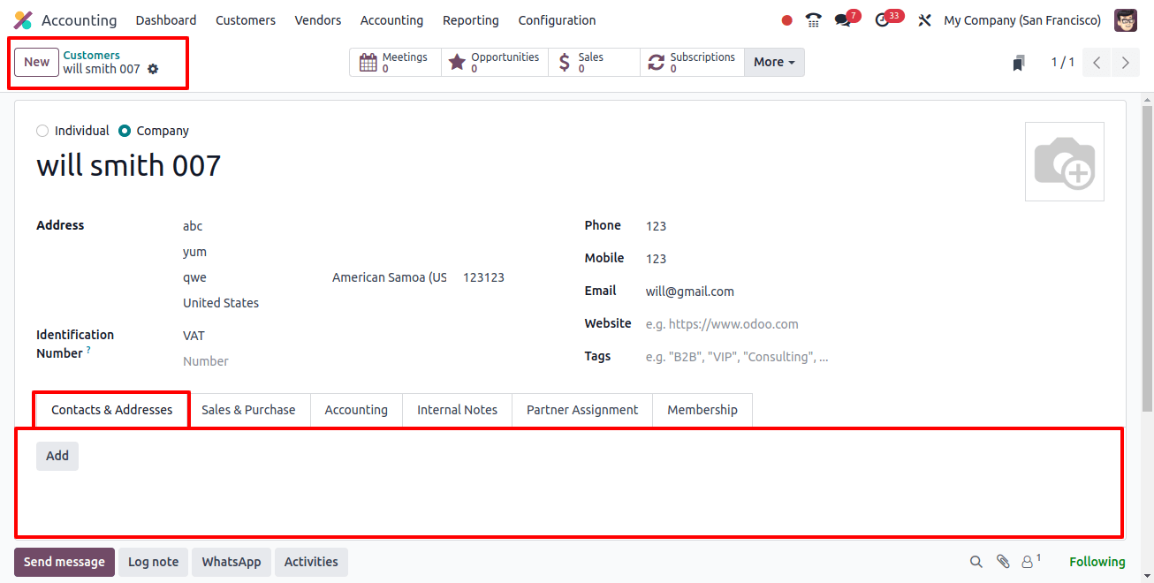Click Log note button

(153, 562)
